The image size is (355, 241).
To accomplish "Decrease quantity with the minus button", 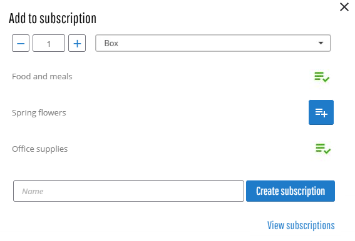I will 21,43.
